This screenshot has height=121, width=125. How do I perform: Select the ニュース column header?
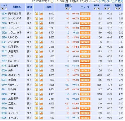tap(85, 7)
